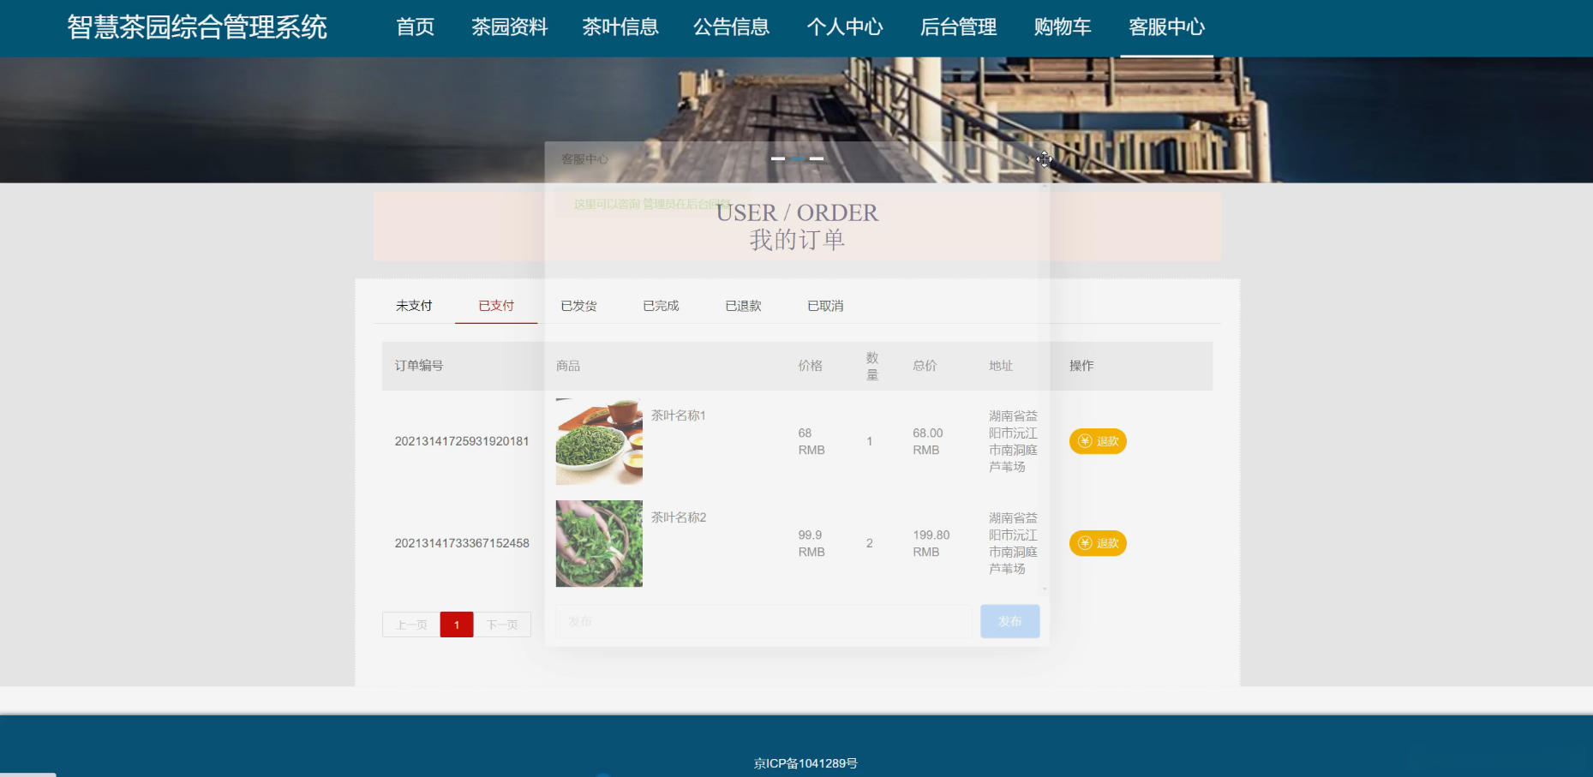Click the 199.80 RMB total price
1593x777 pixels.
pos(931,543)
